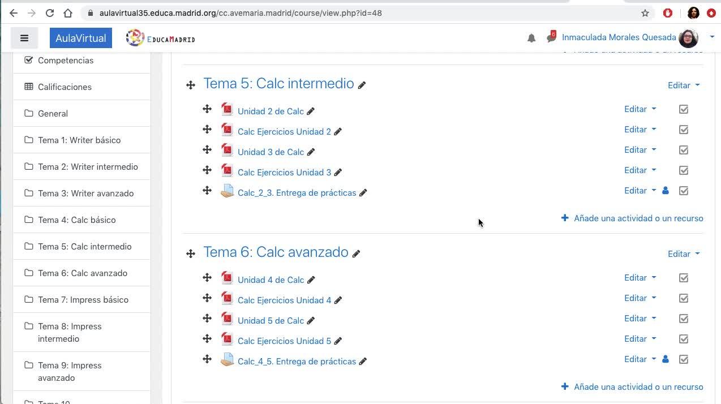
Task: Toggle completion checkbox for Unidad 2 de Calc
Action: [x=684, y=109]
